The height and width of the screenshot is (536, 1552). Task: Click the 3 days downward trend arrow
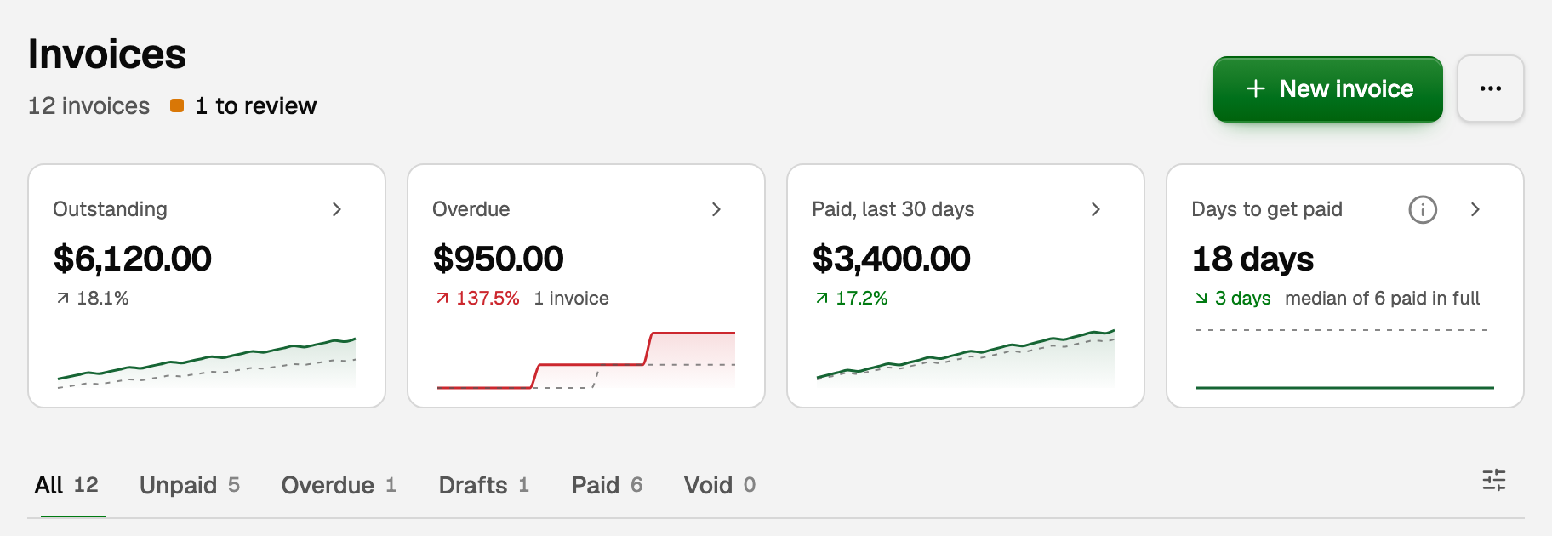(1201, 298)
